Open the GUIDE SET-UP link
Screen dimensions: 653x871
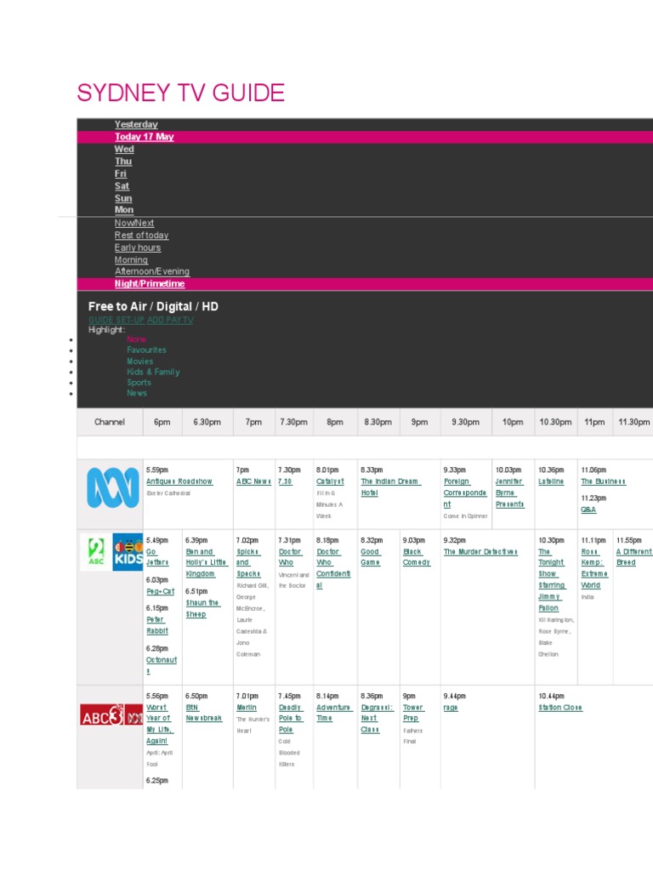click(x=116, y=320)
